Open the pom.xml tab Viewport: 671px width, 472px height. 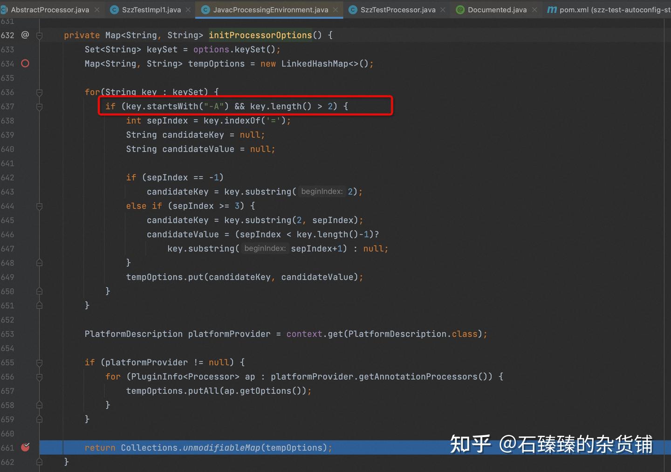tap(606, 9)
